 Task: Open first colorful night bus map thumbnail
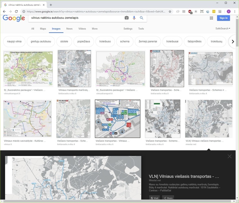click(28, 69)
